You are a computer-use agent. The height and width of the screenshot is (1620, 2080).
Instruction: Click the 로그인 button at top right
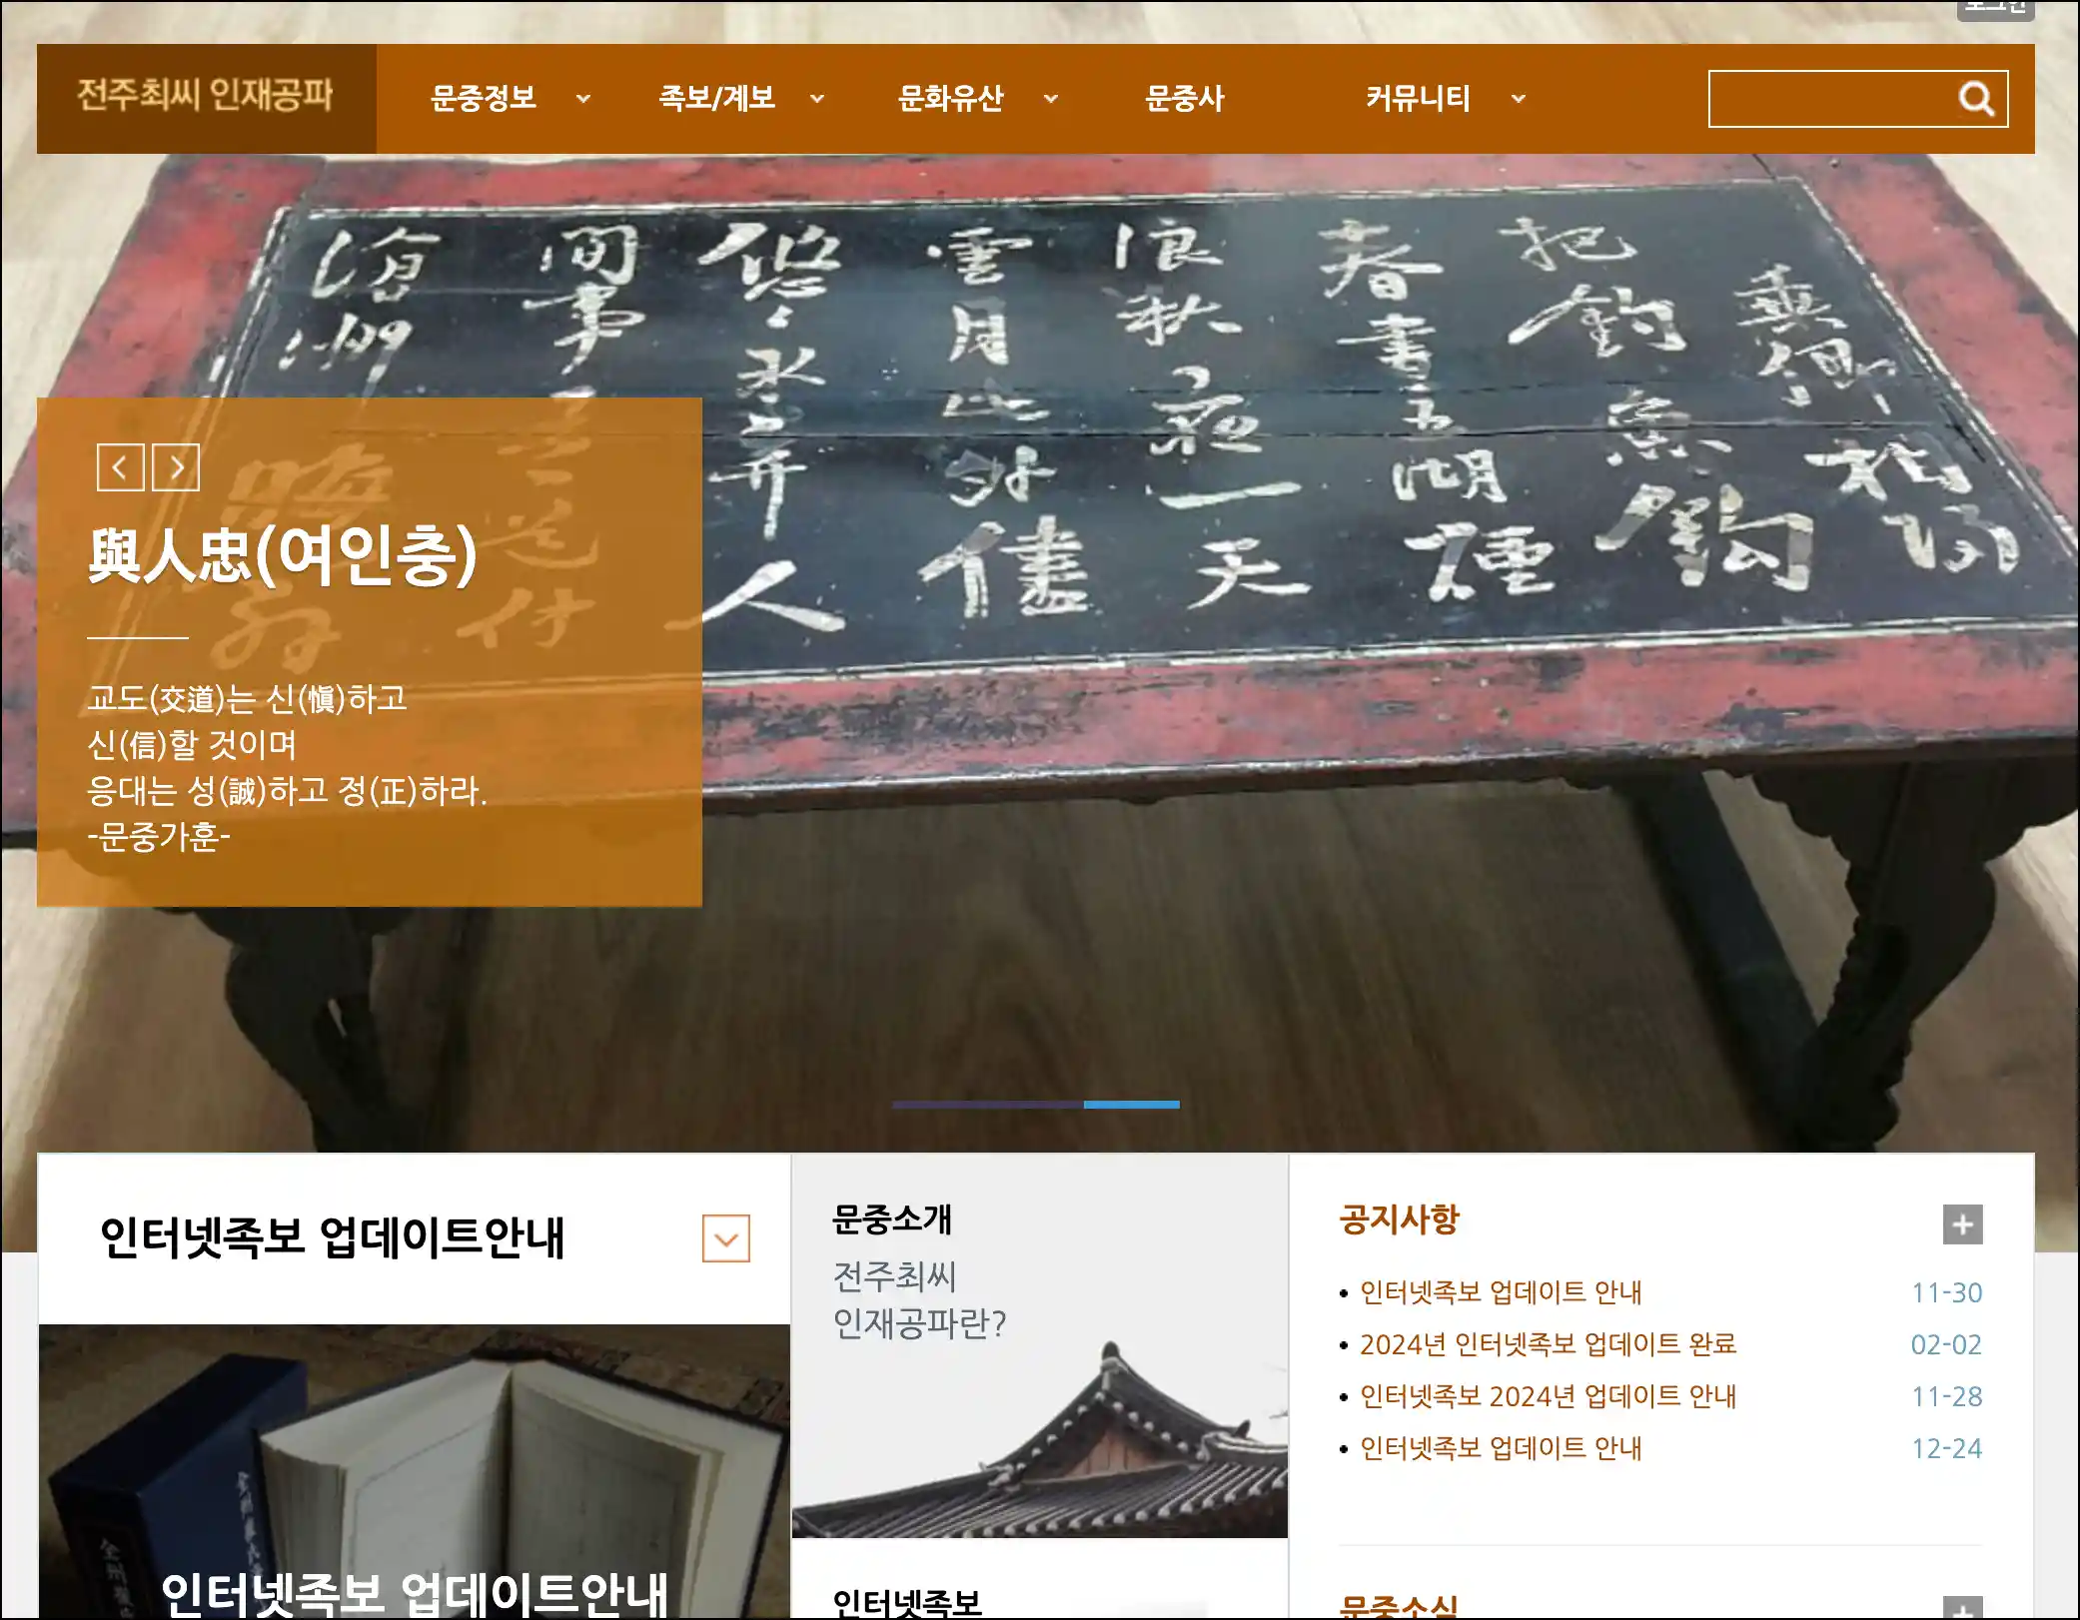pyautogui.click(x=1995, y=8)
